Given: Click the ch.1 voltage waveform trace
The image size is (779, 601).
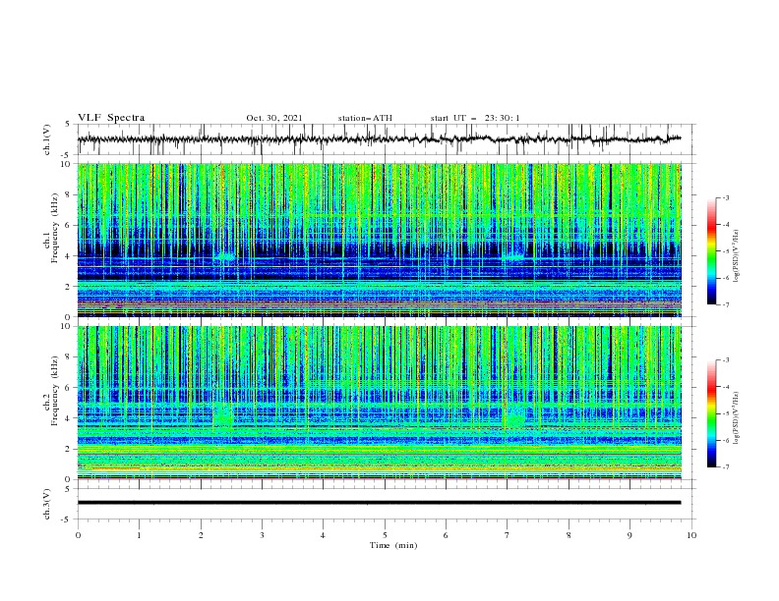Looking at the screenshot, I should pos(379,139).
